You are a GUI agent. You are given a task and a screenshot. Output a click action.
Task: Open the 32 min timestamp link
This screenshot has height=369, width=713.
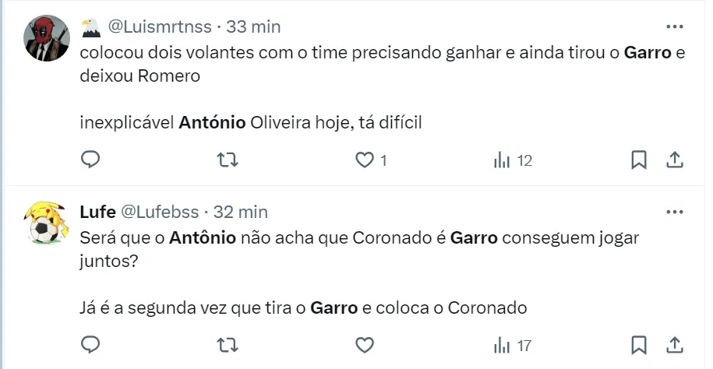[240, 212]
